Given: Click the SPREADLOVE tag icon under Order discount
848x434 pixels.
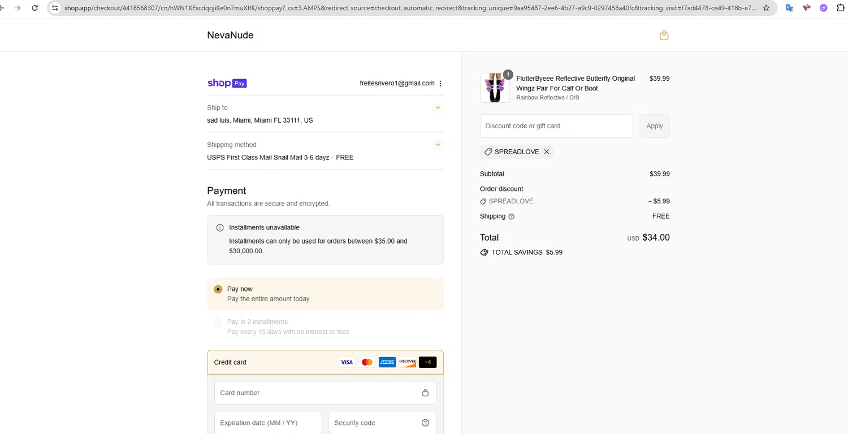Looking at the screenshot, I should [483, 202].
